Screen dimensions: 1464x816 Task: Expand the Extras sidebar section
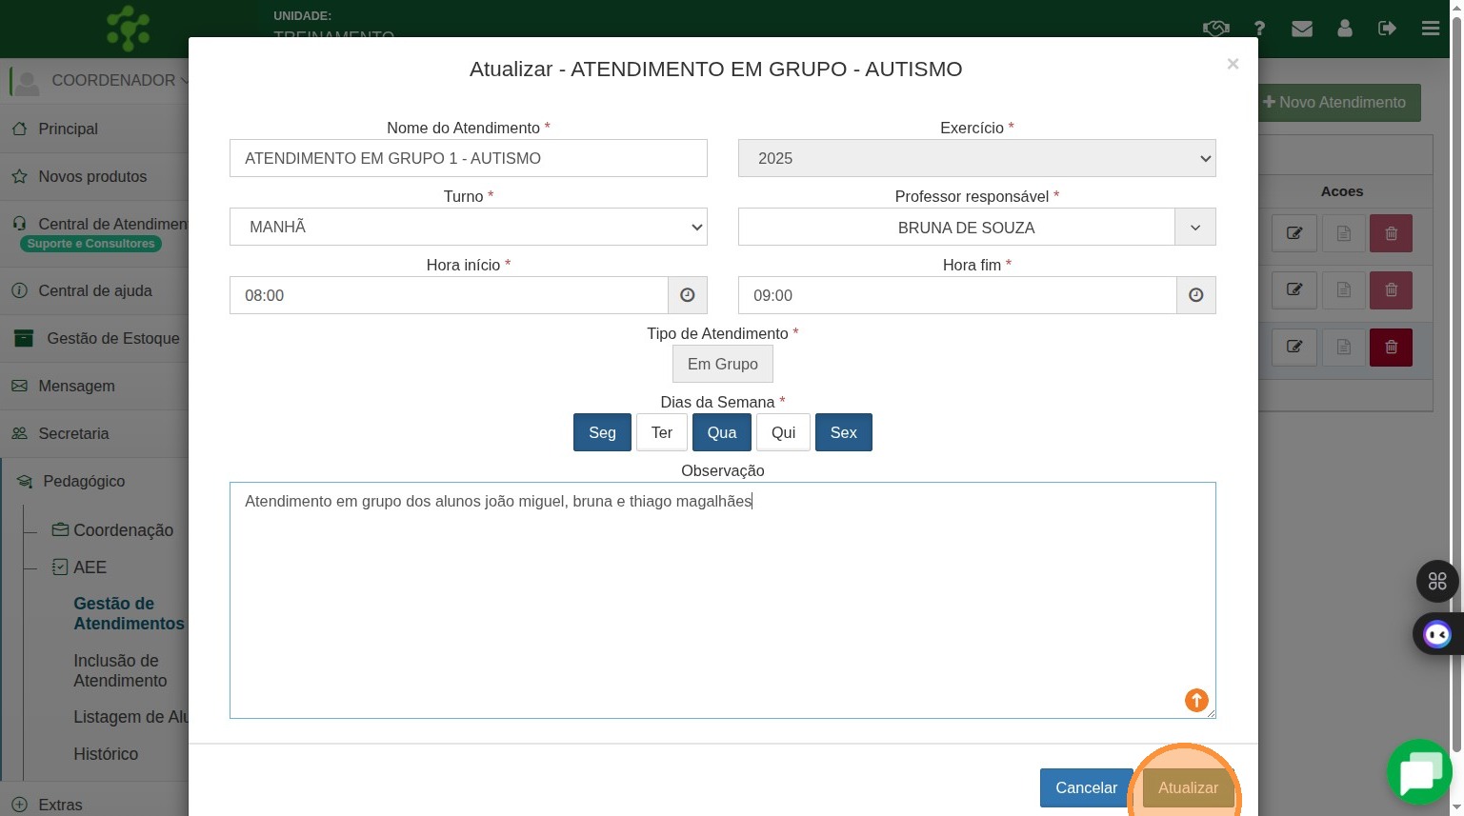tap(95, 805)
